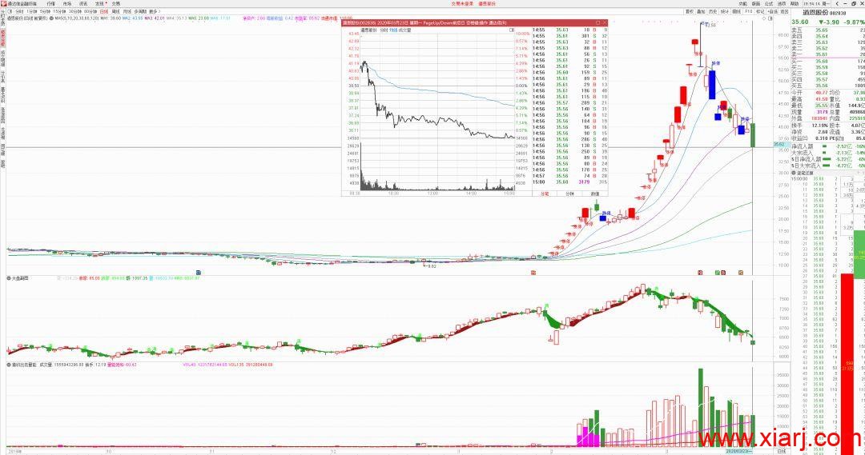
Task: Open the 帮助 menu at top right
Action: point(795,3)
